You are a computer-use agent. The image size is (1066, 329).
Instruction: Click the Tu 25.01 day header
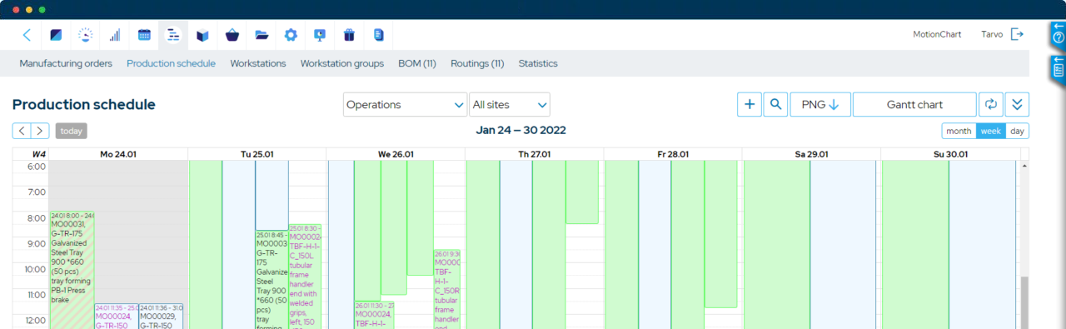point(257,154)
